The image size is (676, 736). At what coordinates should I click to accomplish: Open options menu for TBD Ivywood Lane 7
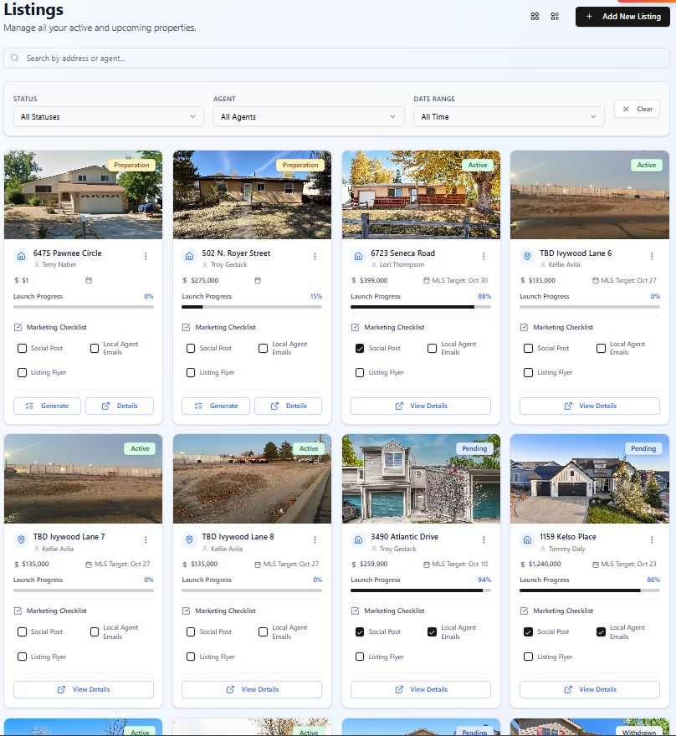click(146, 539)
